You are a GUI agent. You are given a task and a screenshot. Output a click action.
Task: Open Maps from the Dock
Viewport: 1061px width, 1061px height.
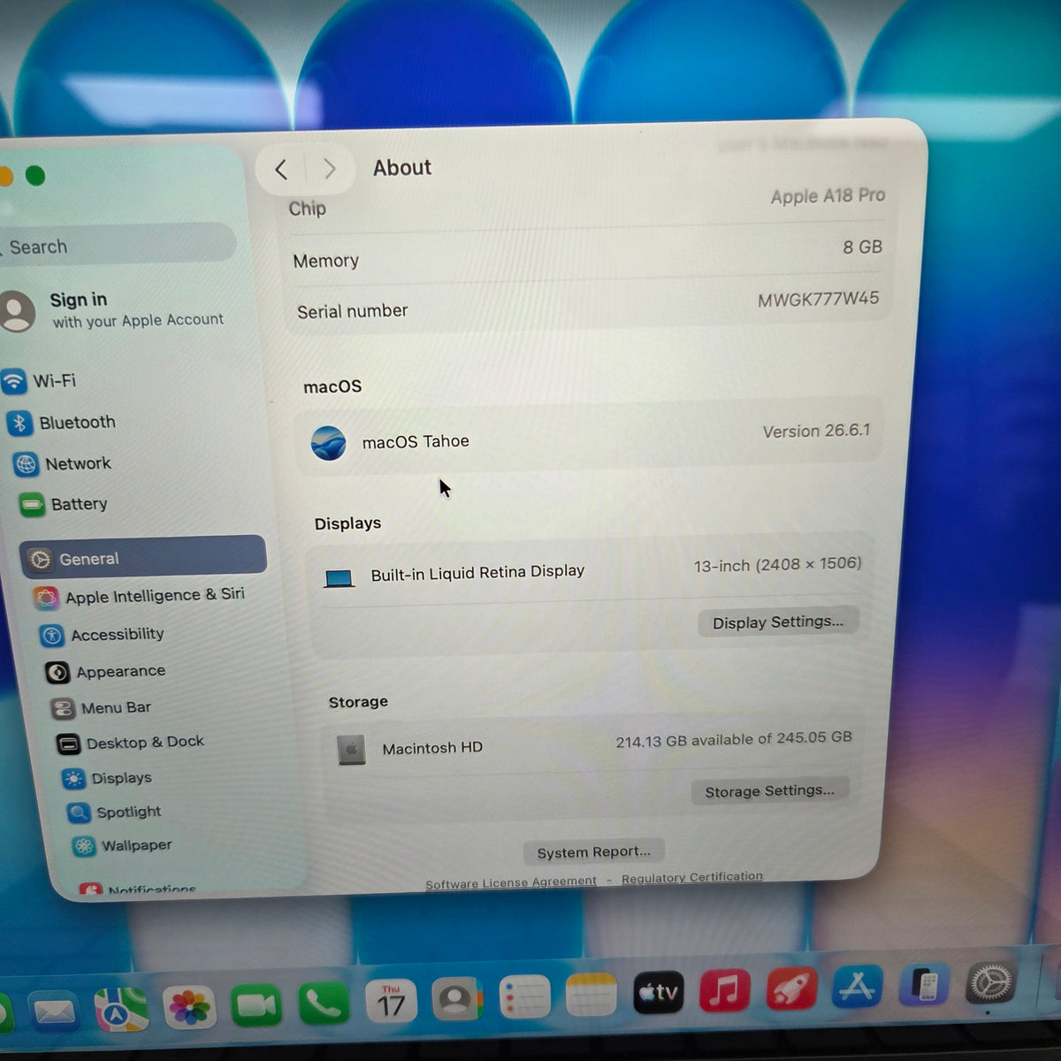tap(121, 1009)
